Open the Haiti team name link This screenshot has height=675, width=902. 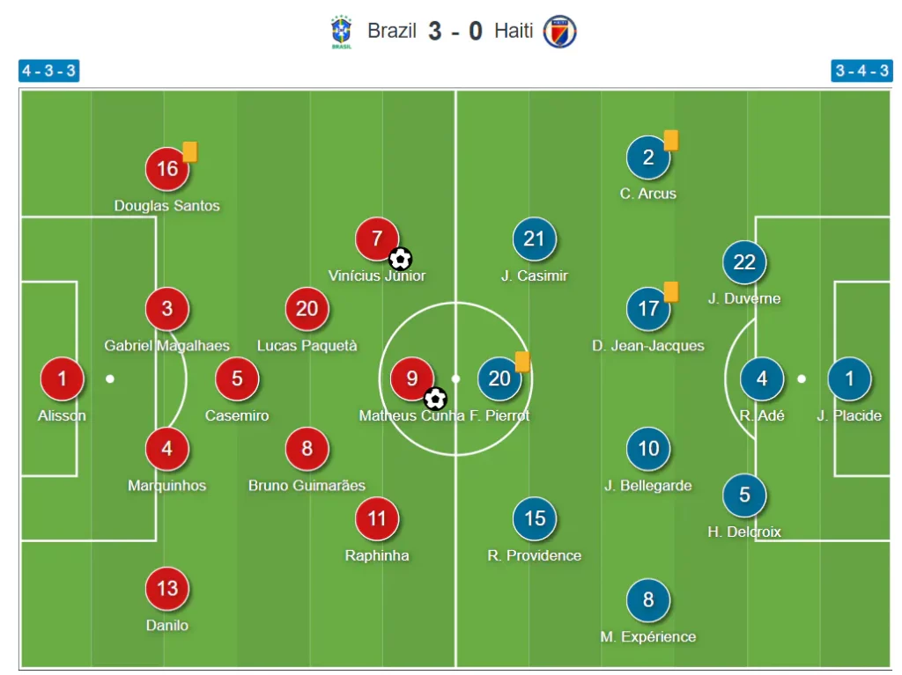[514, 31]
